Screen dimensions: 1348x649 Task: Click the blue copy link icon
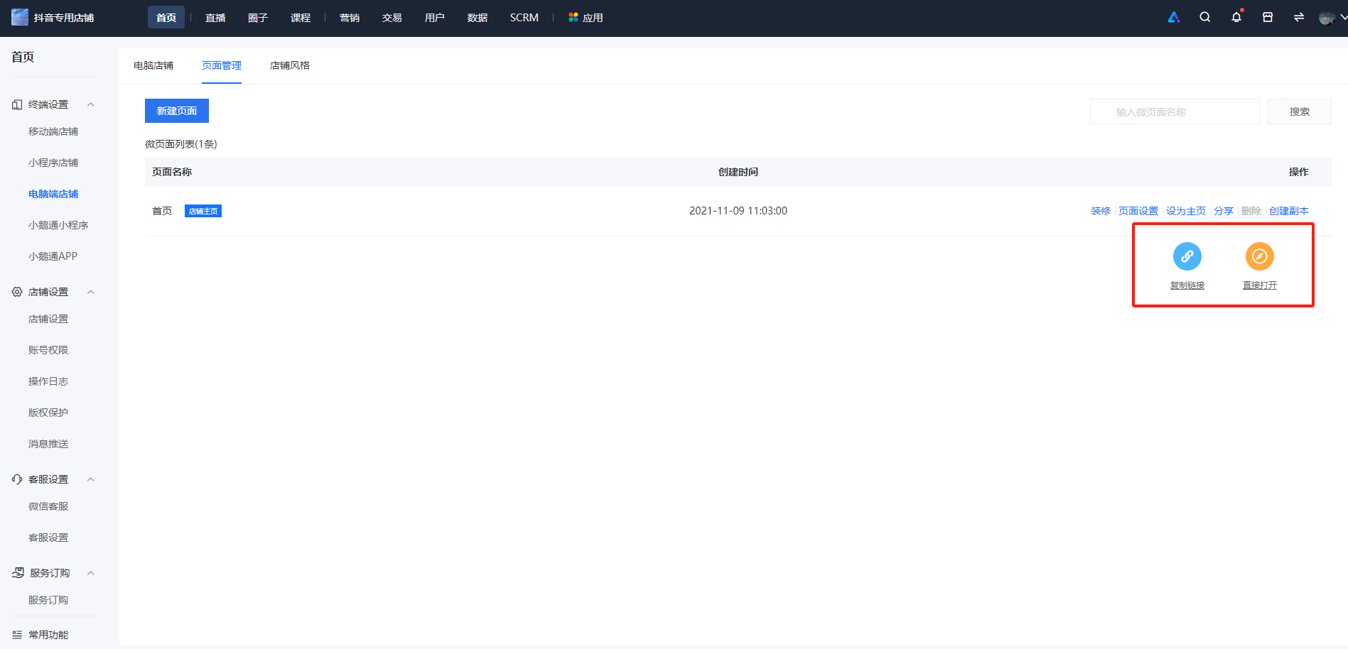tap(1187, 256)
